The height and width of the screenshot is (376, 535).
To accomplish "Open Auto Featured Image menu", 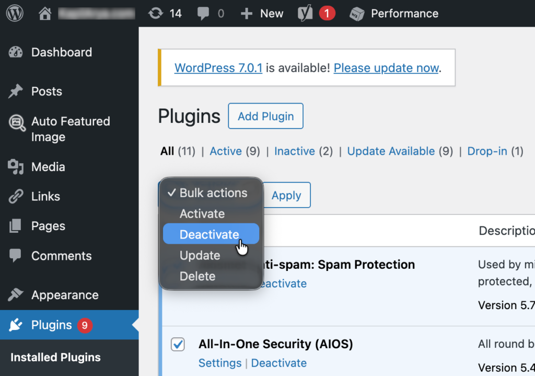I will point(71,129).
